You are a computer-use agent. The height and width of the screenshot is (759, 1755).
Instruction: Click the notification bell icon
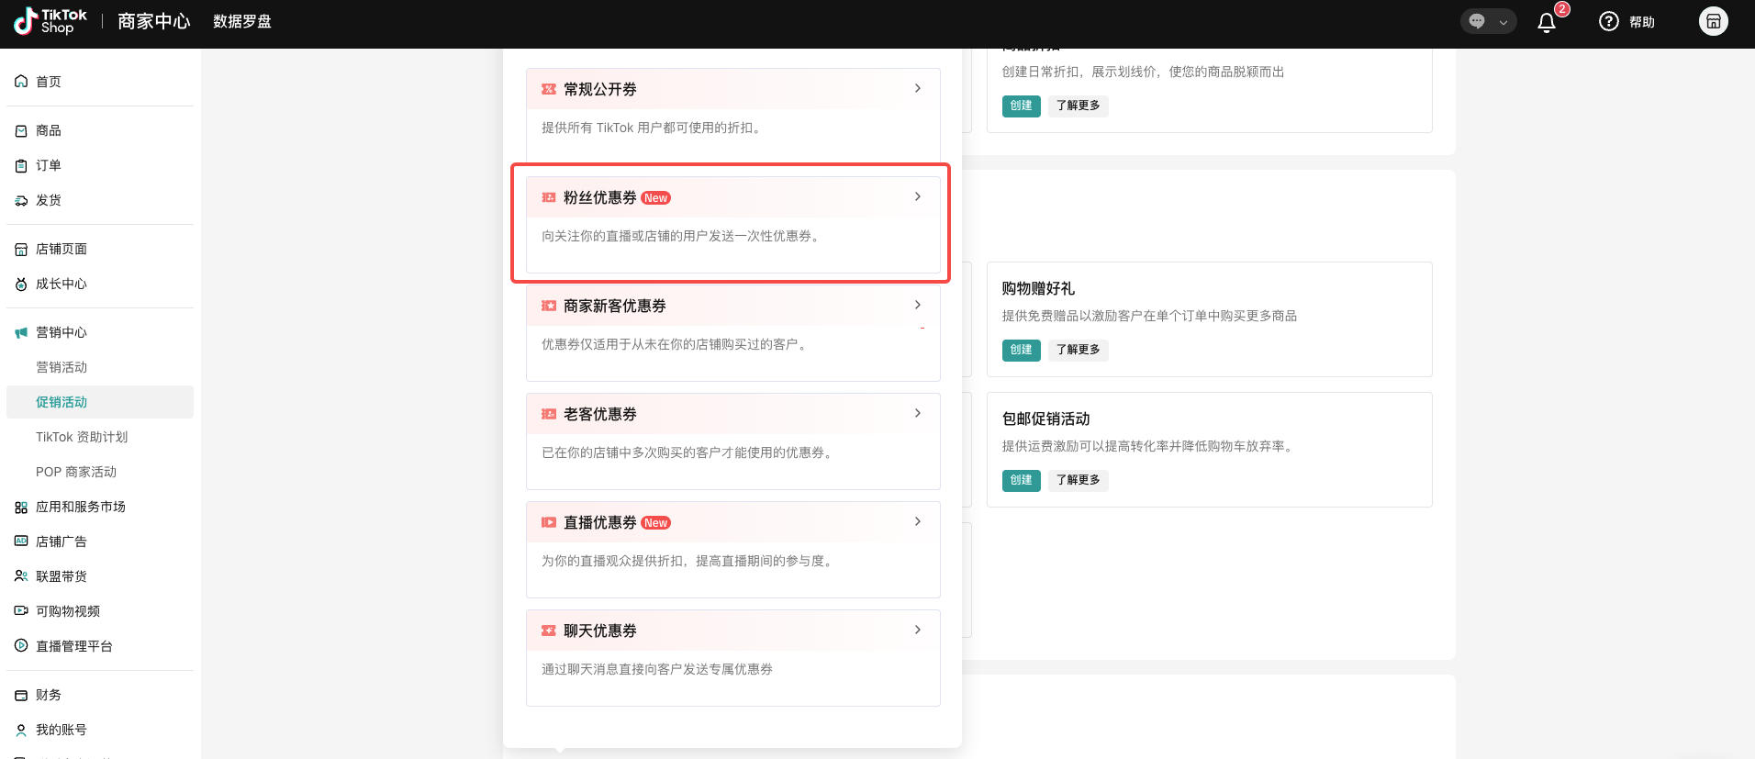[x=1547, y=23]
